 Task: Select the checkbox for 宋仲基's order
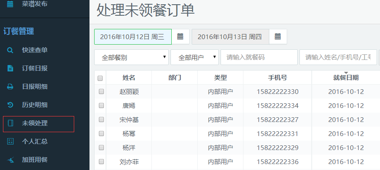point(101,119)
